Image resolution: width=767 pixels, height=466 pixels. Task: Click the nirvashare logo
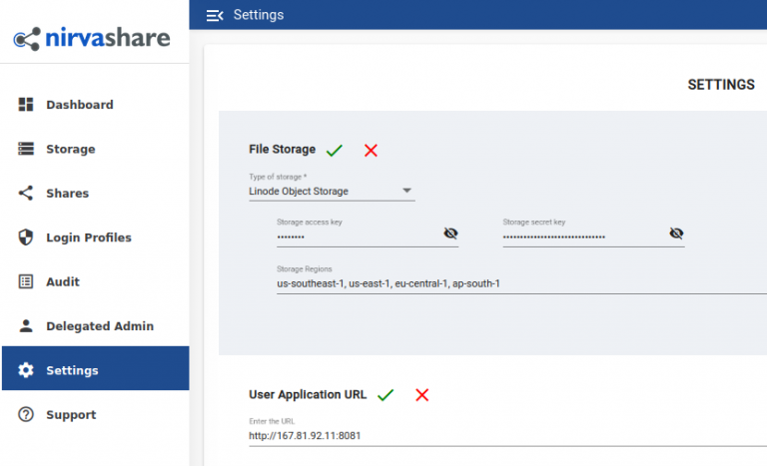(92, 38)
